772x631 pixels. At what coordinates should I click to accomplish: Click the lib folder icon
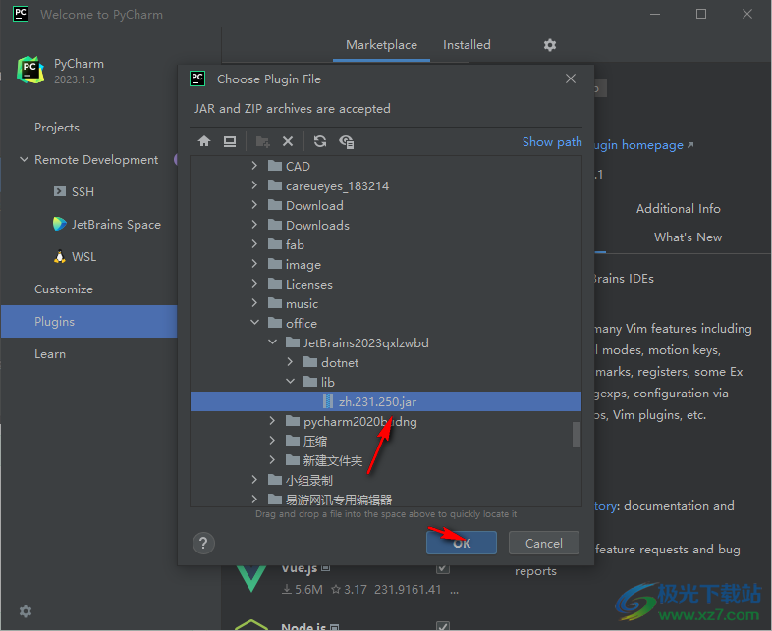(x=310, y=382)
